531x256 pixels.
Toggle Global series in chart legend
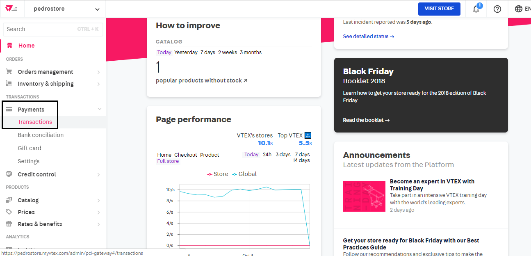tap(244, 174)
